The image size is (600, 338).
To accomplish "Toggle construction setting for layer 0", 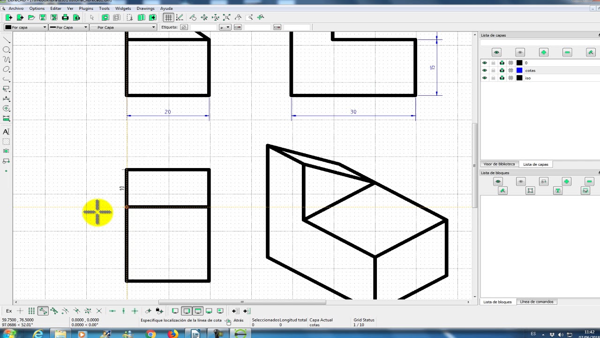I will [x=510, y=63].
